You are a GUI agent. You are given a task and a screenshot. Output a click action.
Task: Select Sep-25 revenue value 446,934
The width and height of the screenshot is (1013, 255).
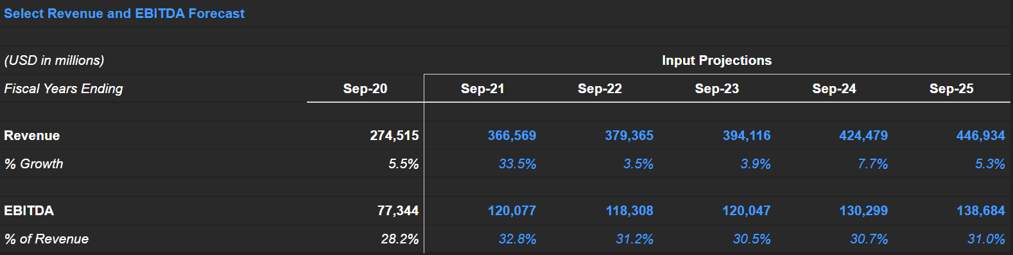(981, 136)
